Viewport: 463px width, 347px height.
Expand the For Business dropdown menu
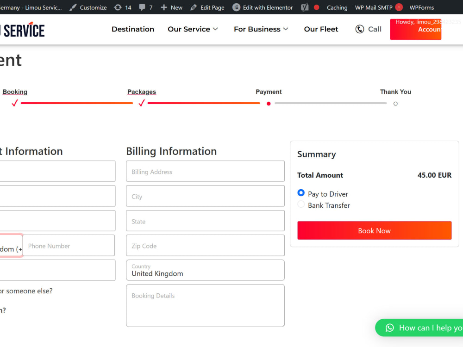[x=261, y=29]
